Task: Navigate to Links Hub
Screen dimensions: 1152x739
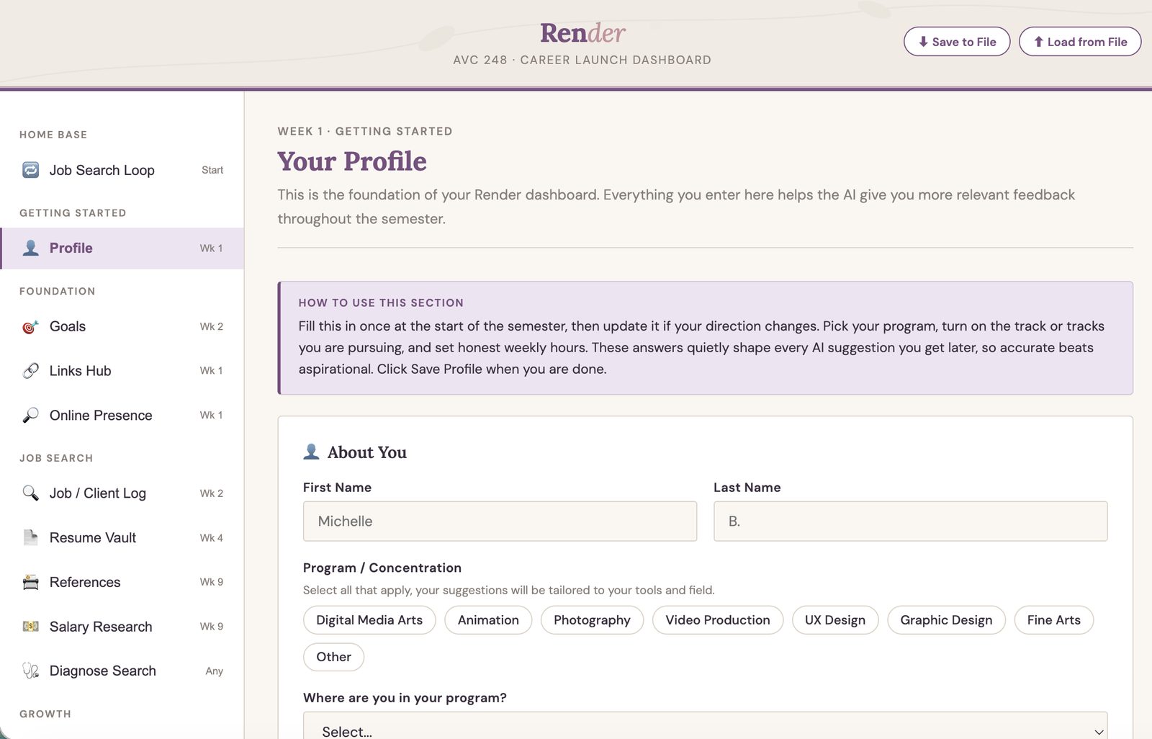Action: click(122, 371)
